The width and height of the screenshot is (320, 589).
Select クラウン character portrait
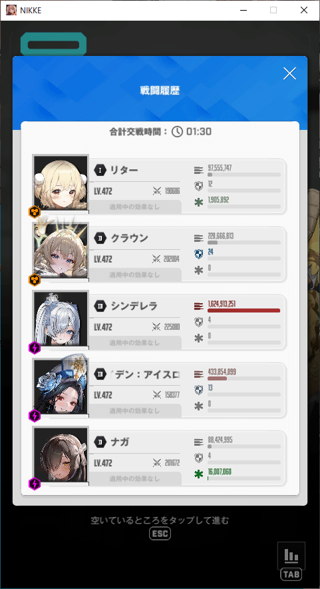61,251
